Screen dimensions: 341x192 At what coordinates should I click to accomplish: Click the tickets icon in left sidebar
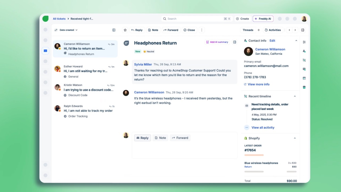coord(45,51)
